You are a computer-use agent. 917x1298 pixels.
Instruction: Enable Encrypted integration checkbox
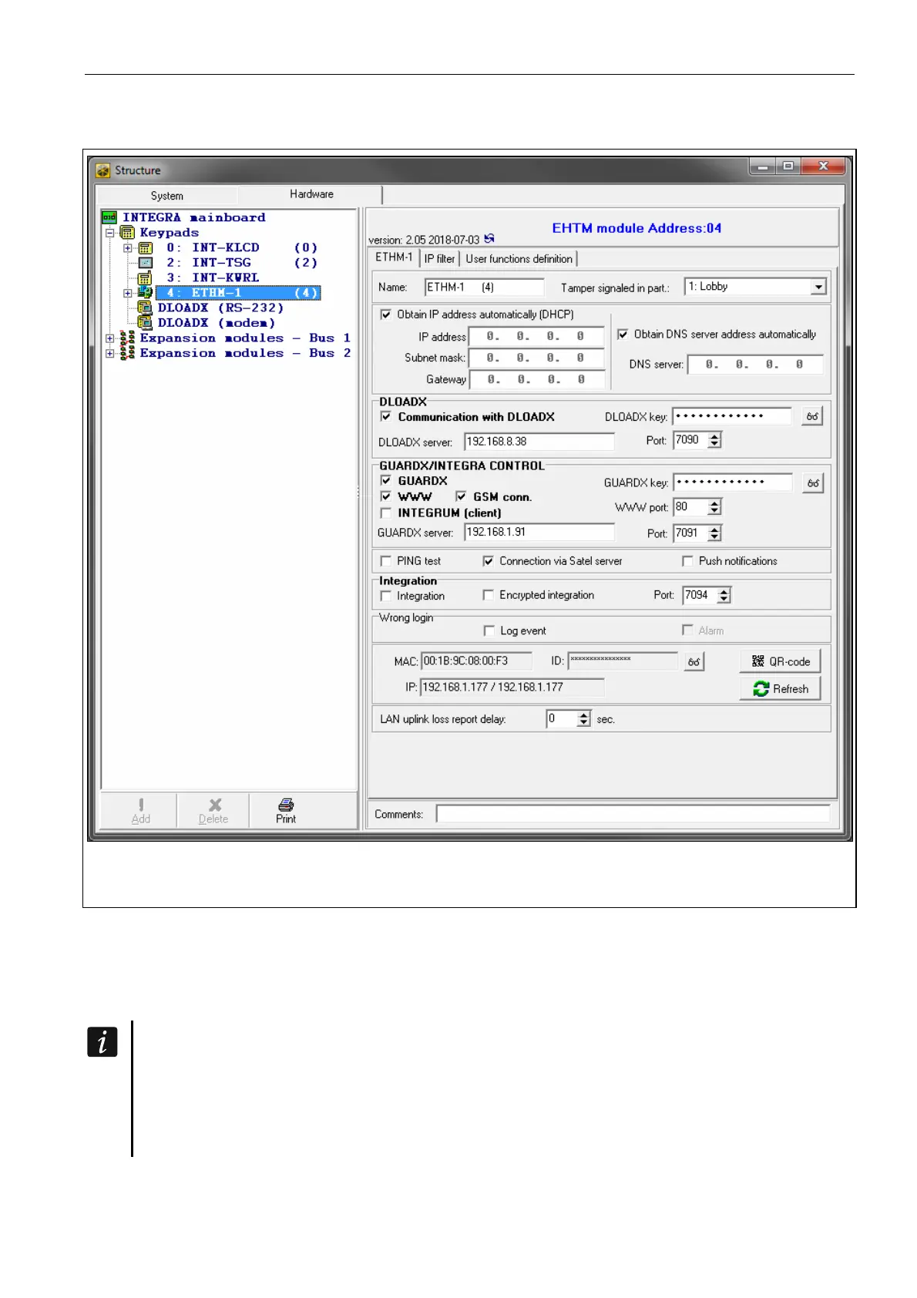pyautogui.click(x=488, y=595)
